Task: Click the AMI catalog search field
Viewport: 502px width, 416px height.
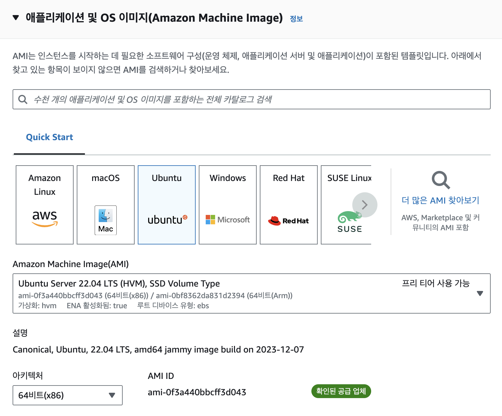Action: click(x=252, y=99)
